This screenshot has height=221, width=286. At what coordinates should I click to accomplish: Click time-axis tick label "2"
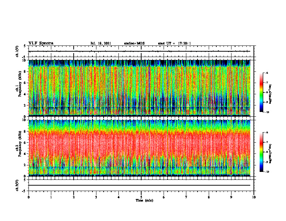tap(74, 197)
